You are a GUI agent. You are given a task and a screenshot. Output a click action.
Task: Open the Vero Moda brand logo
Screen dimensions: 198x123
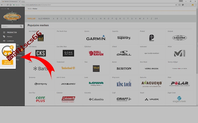pyautogui.click(x=152, y=69)
